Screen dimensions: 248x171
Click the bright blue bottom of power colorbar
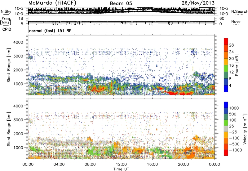pyautogui.click(x=226, y=89)
